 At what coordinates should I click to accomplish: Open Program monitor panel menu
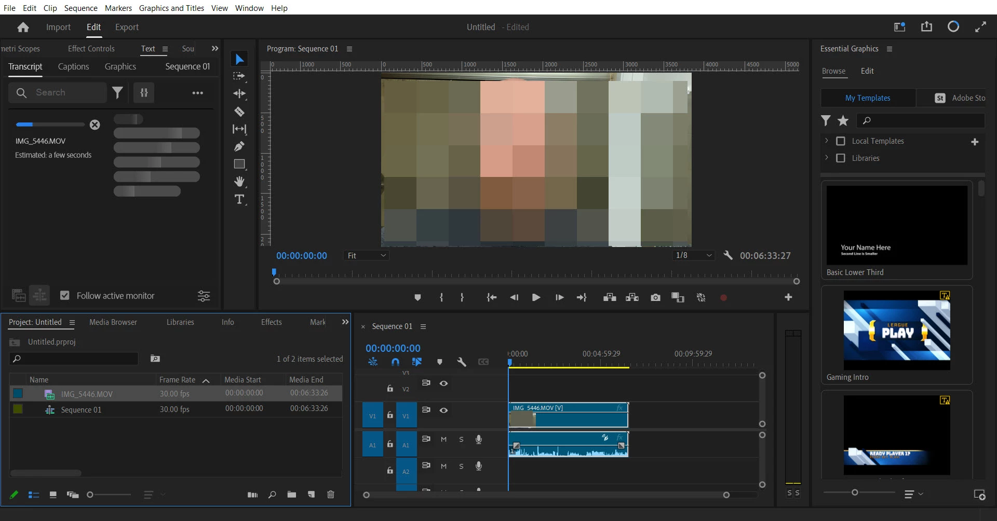point(349,49)
